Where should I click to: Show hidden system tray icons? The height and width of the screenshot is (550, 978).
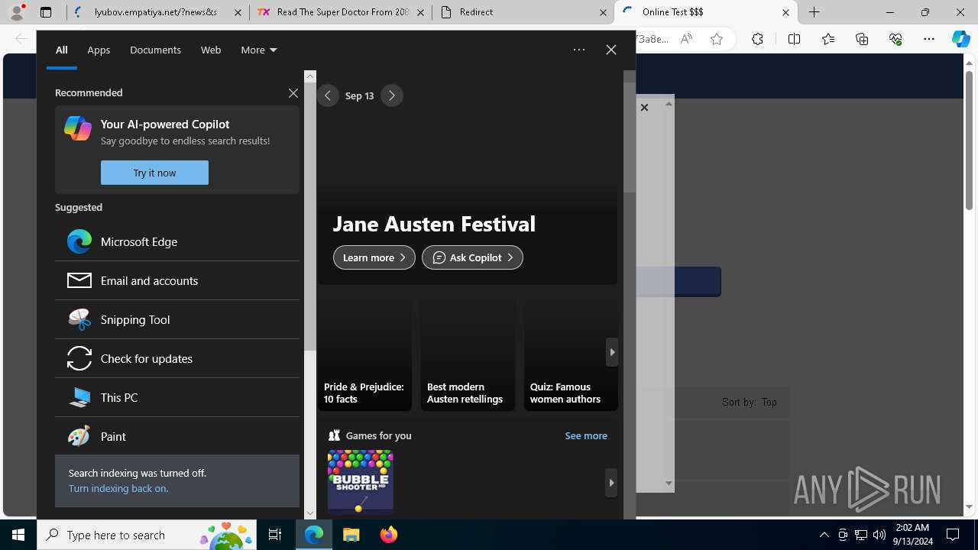coord(824,535)
